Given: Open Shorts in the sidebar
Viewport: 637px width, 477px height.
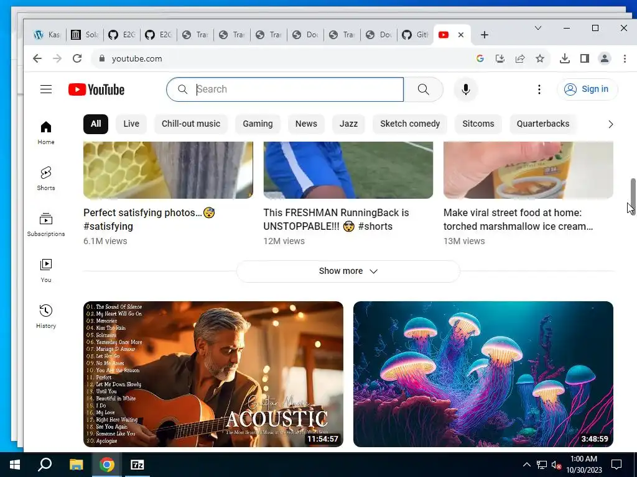Looking at the screenshot, I should pos(46,179).
